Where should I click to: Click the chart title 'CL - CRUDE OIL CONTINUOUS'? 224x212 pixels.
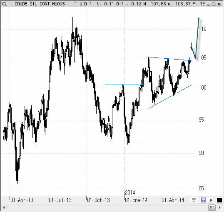34,4
